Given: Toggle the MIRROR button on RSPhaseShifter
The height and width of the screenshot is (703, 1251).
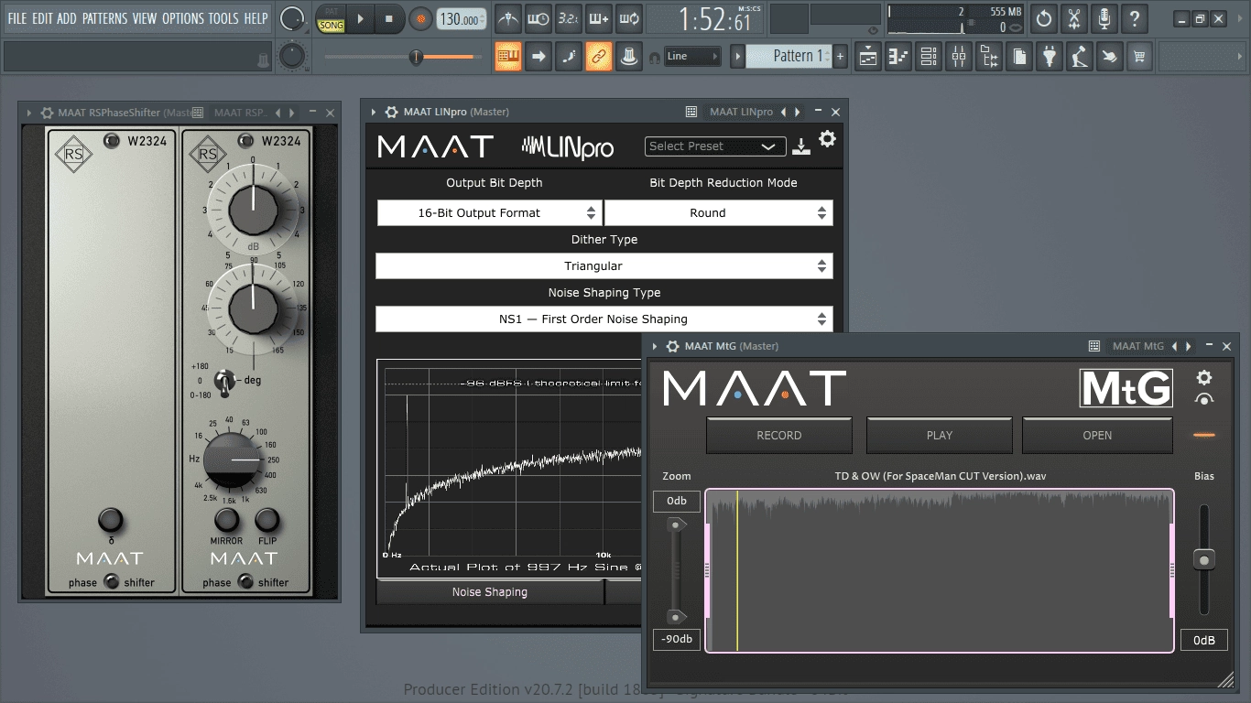Looking at the screenshot, I should pyautogui.click(x=226, y=521).
